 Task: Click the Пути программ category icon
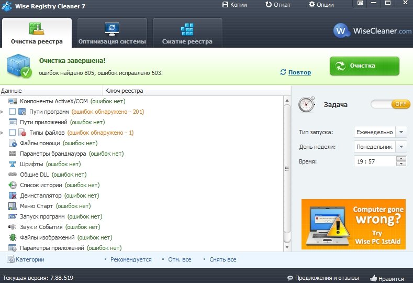pyautogui.click(x=22, y=112)
